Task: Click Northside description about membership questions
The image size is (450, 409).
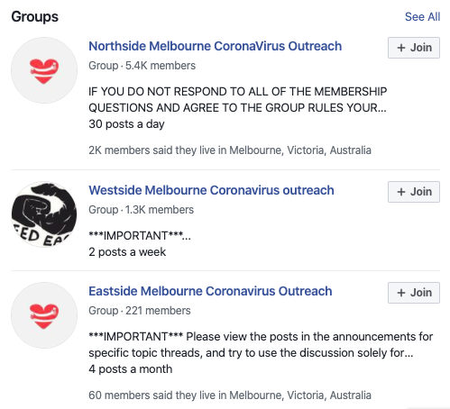Action: [x=238, y=100]
